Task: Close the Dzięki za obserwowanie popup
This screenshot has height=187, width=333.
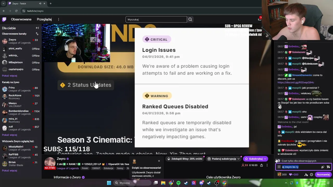Action: (x=159, y=161)
